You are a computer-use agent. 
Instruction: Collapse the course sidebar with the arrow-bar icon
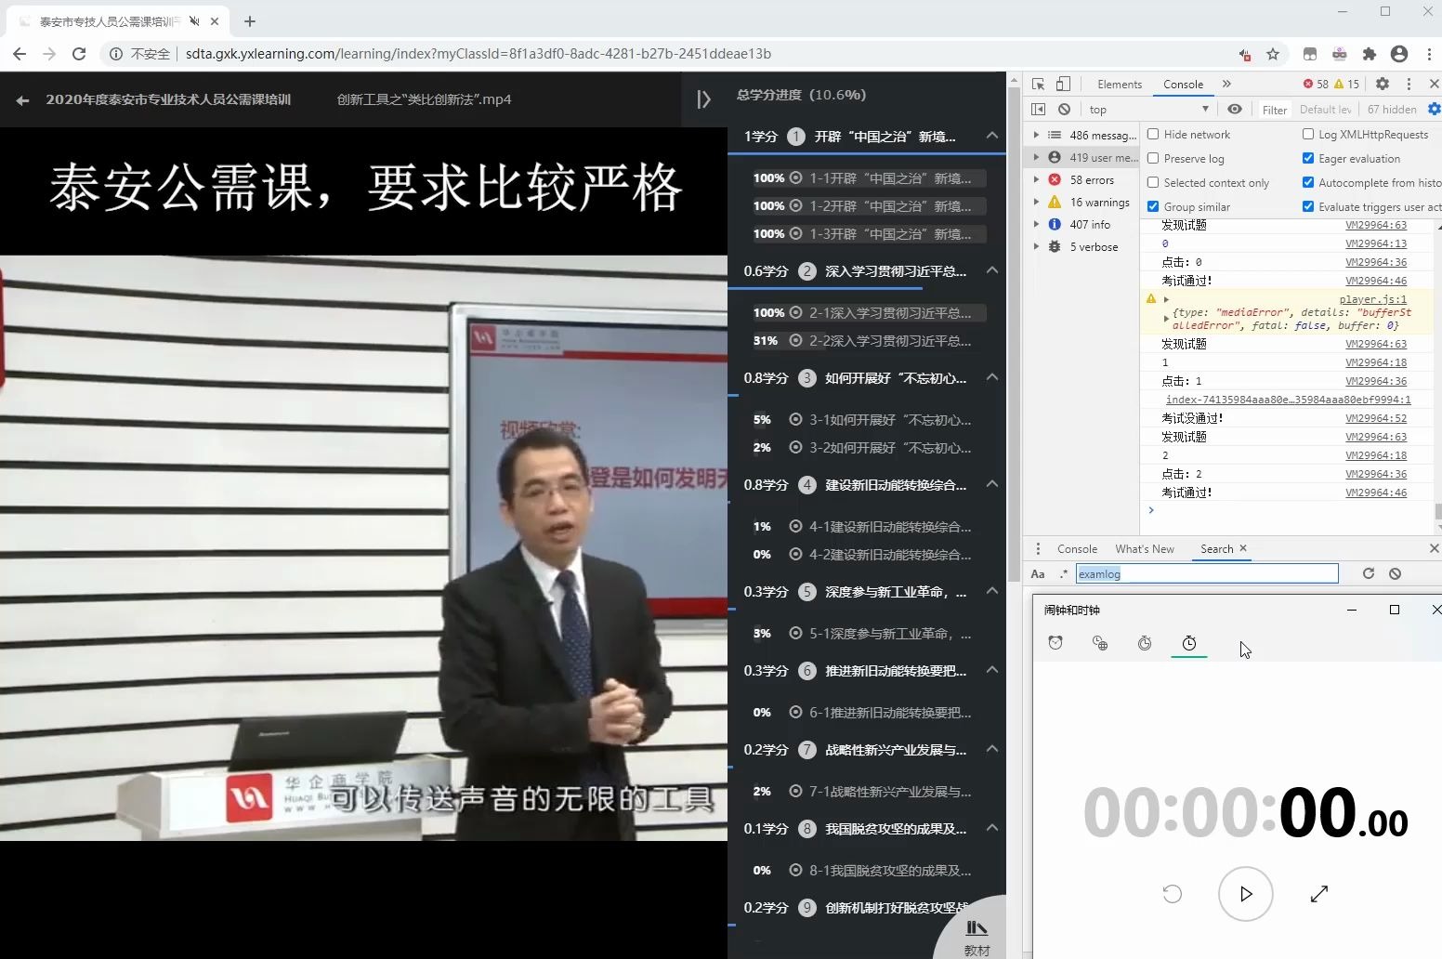(703, 99)
